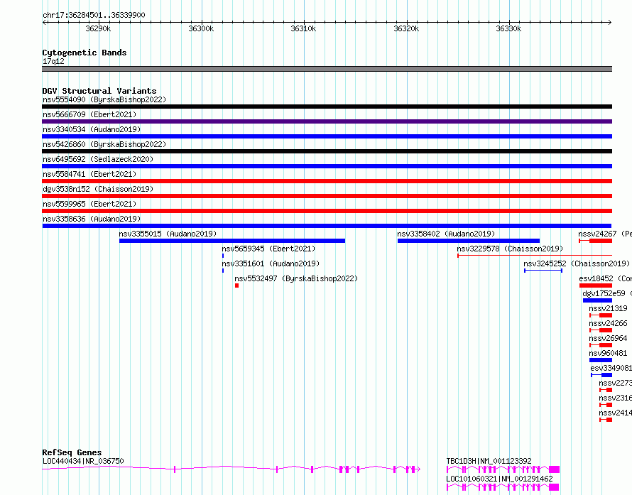The height and width of the screenshot is (495, 632).
Task: Click the red bar under nsv5599965 (Ebert2021)
Action: click(x=327, y=211)
